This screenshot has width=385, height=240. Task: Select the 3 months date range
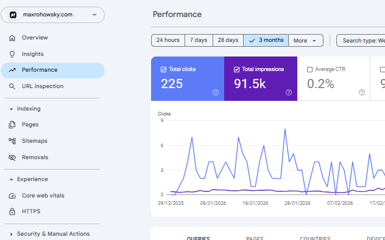tap(266, 41)
